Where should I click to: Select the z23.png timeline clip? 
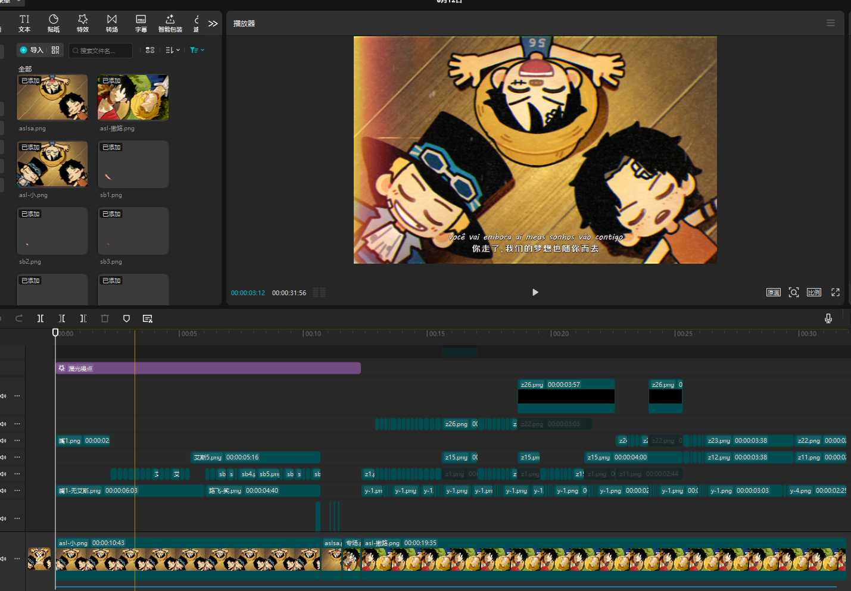point(750,440)
